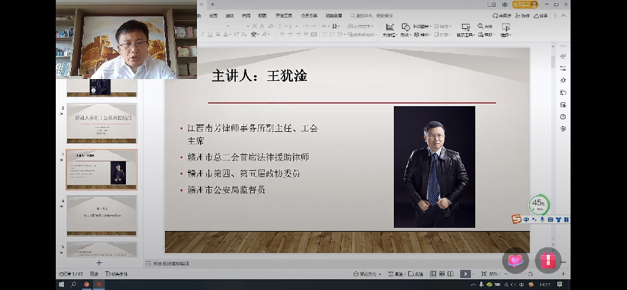The width and height of the screenshot is (627, 290).
Task: Open the Review ribbon tab
Action: 246,16
